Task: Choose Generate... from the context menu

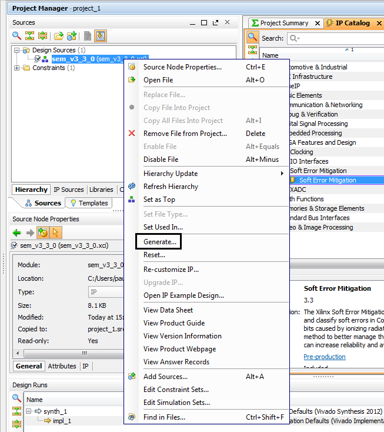Action: (159, 242)
